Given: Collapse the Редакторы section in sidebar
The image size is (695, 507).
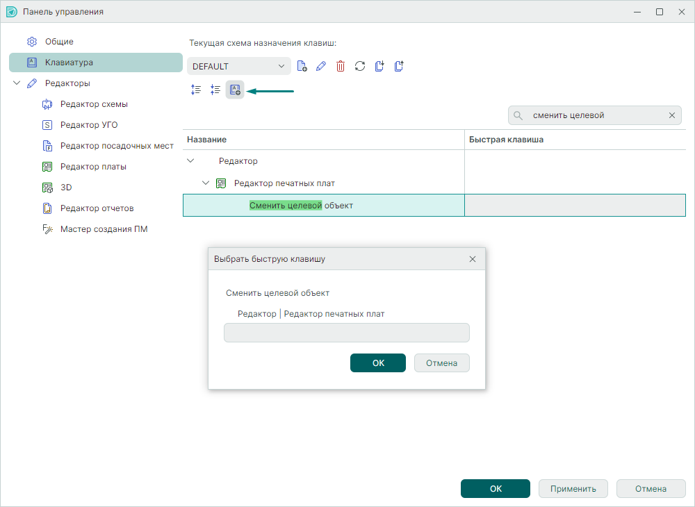Looking at the screenshot, I should [x=17, y=83].
